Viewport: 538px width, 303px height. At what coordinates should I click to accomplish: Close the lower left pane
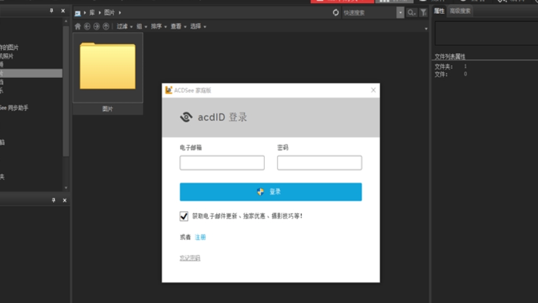(65, 200)
